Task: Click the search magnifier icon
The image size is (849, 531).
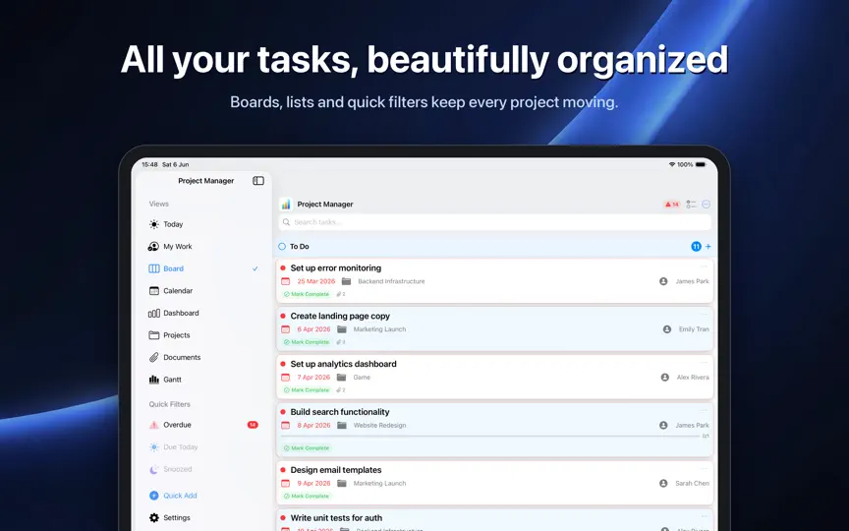Action: click(x=286, y=222)
